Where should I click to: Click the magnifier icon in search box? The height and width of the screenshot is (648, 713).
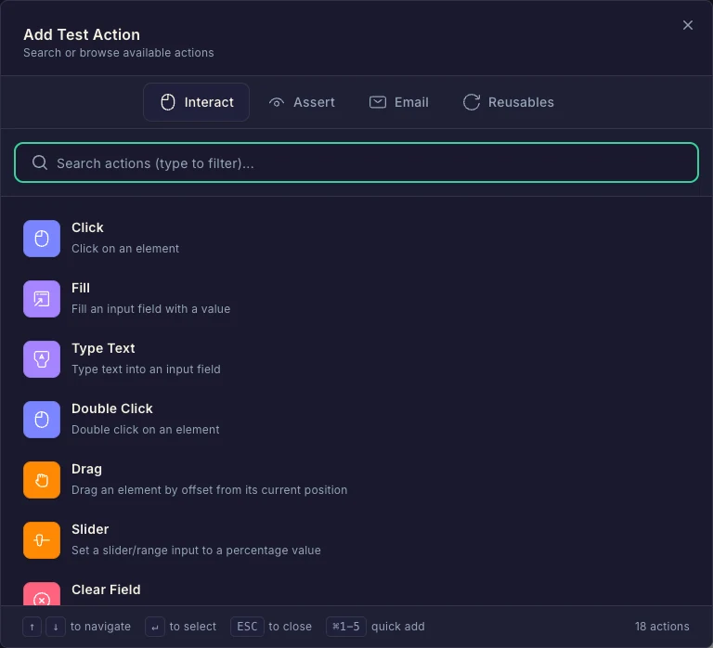pos(40,162)
